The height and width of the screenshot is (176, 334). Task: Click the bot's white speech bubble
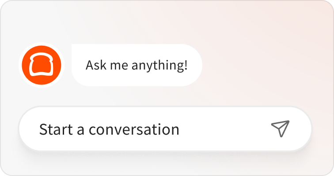137,65
